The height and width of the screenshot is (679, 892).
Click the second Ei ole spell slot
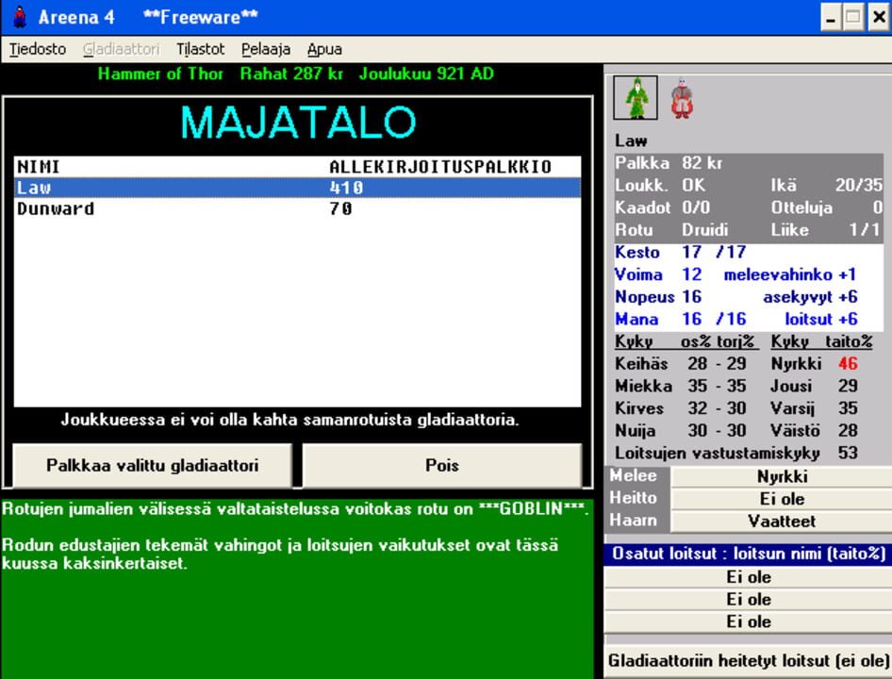coord(748,600)
